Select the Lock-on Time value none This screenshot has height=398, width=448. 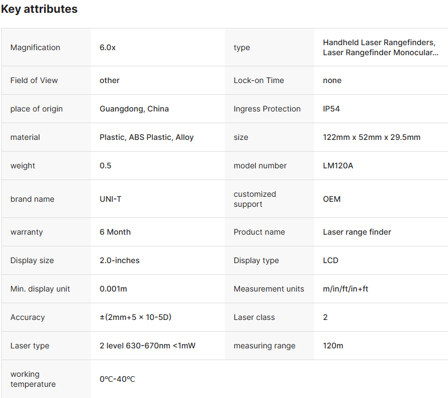tap(332, 80)
